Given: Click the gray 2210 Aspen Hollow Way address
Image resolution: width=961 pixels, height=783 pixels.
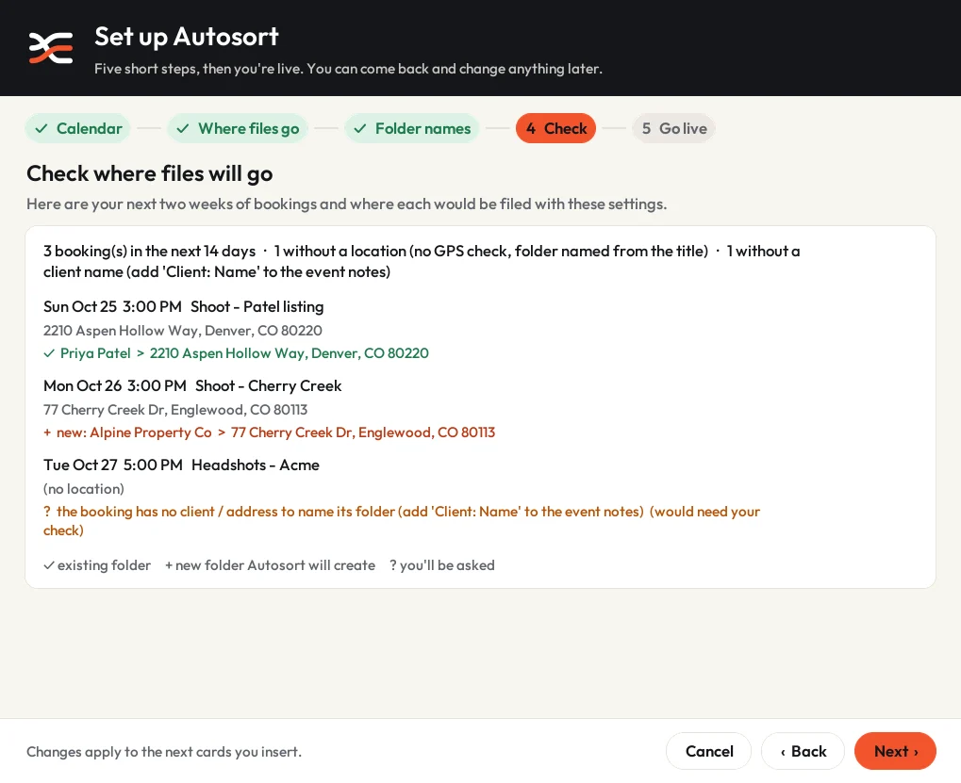Looking at the screenshot, I should pos(183,331).
